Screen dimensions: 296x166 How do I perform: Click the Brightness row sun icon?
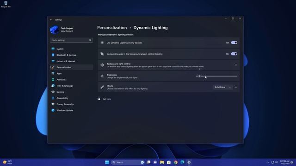[102, 76]
